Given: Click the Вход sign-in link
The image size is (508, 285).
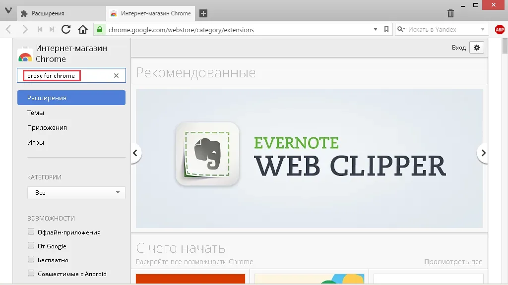Looking at the screenshot, I should pyautogui.click(x=459, y=48).
